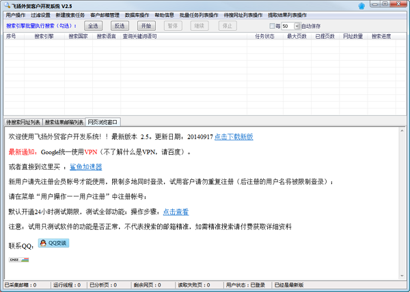
Task: Click the 已经是最新版 status entry
Action: pos(289,285)
